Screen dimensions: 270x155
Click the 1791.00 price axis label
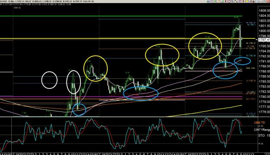coord(264,61)
